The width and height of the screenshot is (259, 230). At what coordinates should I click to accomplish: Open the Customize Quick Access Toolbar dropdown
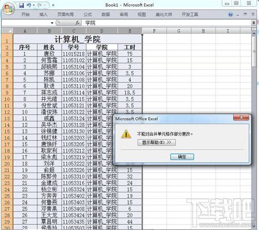point(53,5)
